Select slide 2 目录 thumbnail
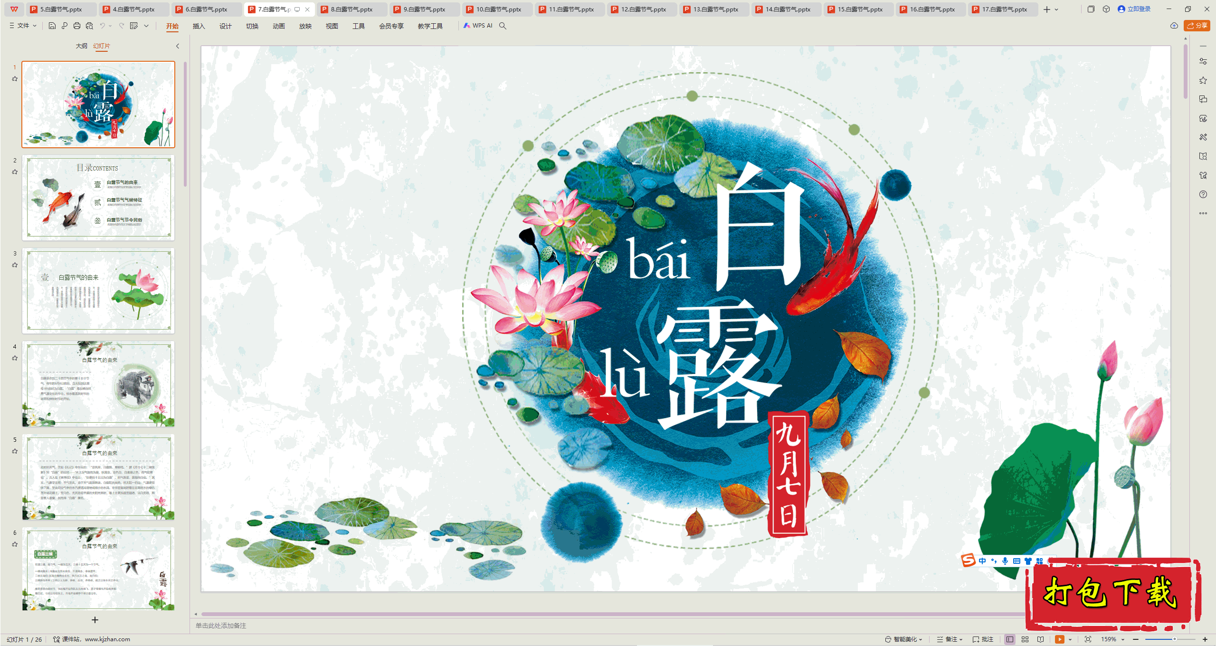 point(98,197)
